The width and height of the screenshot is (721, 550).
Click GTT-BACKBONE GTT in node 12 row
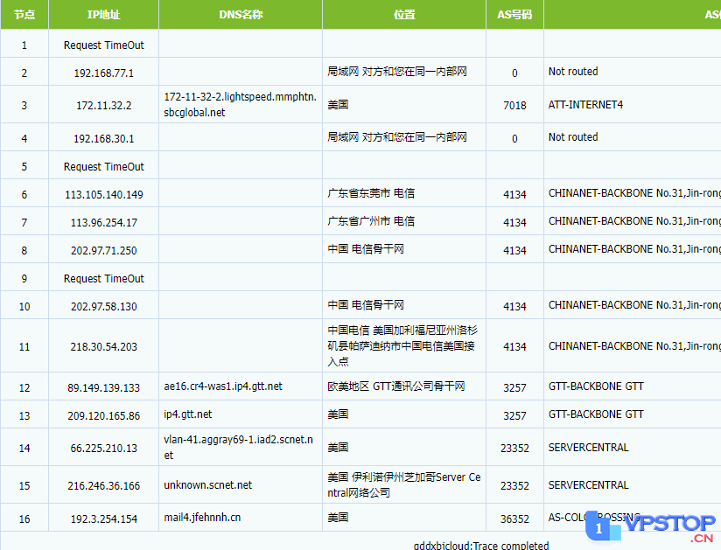pos(596,386)
